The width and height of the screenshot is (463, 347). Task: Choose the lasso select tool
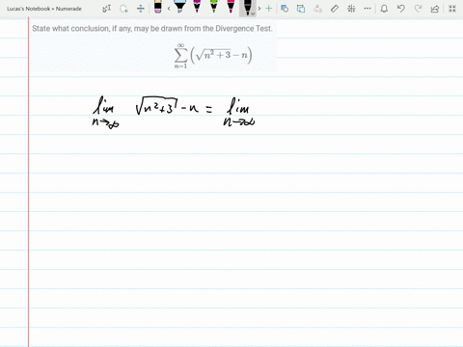pyautogui.click(x=123, y=9)
